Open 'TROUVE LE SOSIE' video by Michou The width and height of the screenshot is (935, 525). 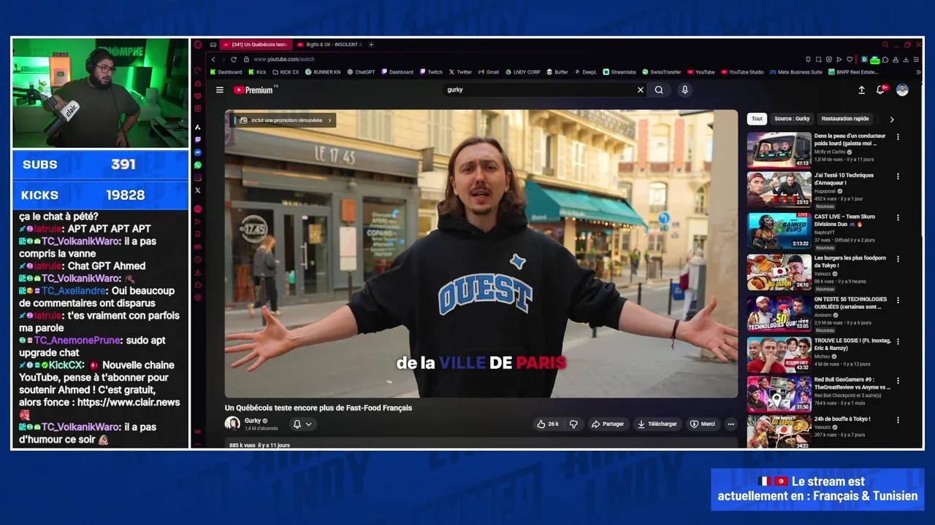click(779, 355)
